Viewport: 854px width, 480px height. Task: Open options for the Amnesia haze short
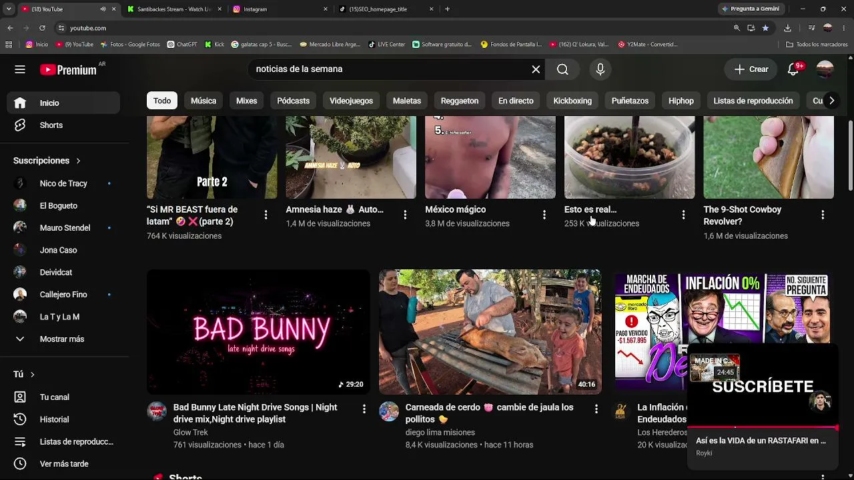point(405,215)
